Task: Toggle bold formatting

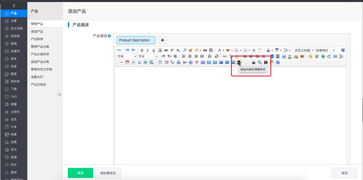Action: tap(142, 50)
